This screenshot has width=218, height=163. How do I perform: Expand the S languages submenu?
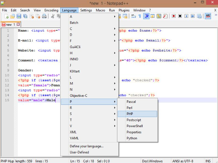click(89, 114)
